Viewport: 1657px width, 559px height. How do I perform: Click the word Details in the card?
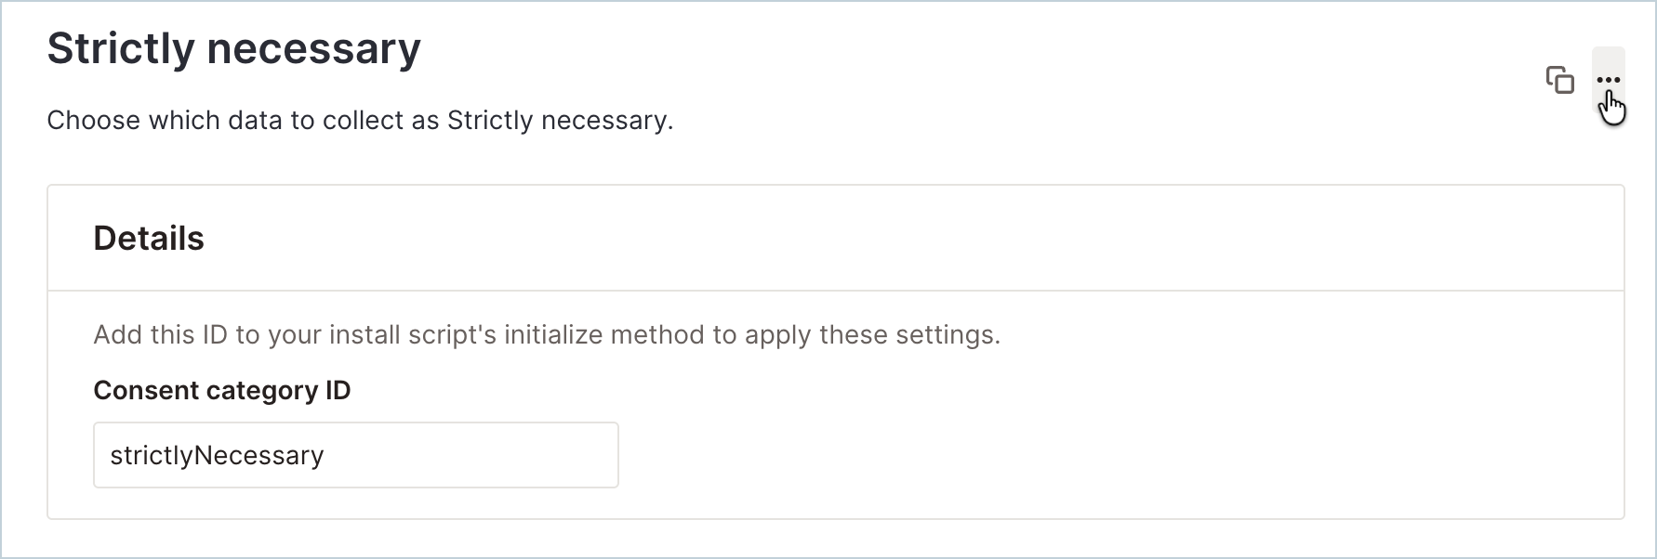click(x=149, y=239)
